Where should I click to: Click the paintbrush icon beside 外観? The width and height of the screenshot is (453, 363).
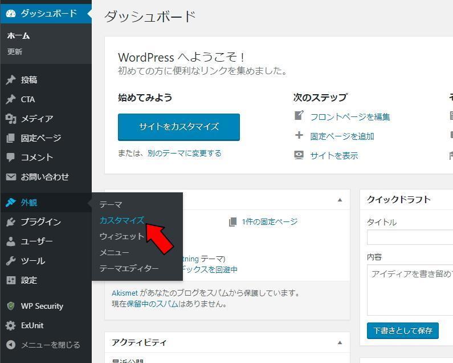[x=11, y=203]
